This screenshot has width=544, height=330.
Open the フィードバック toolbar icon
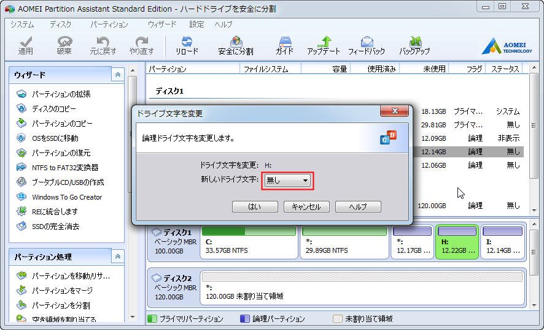[x=367, y=46]
